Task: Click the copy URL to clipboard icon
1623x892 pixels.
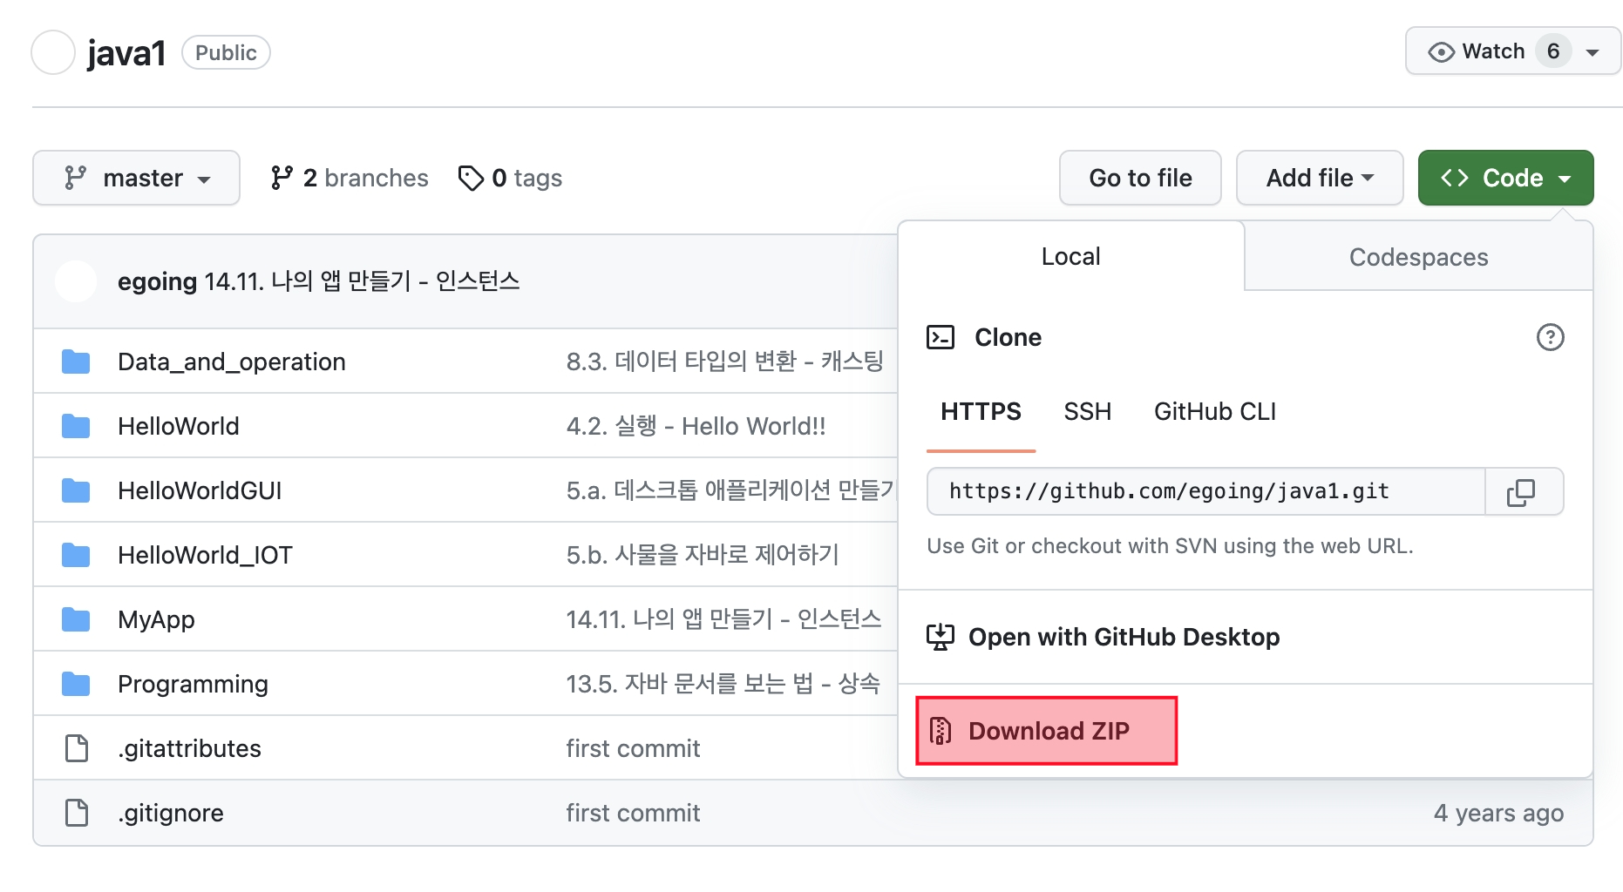Action: (x=1521, y=492)
